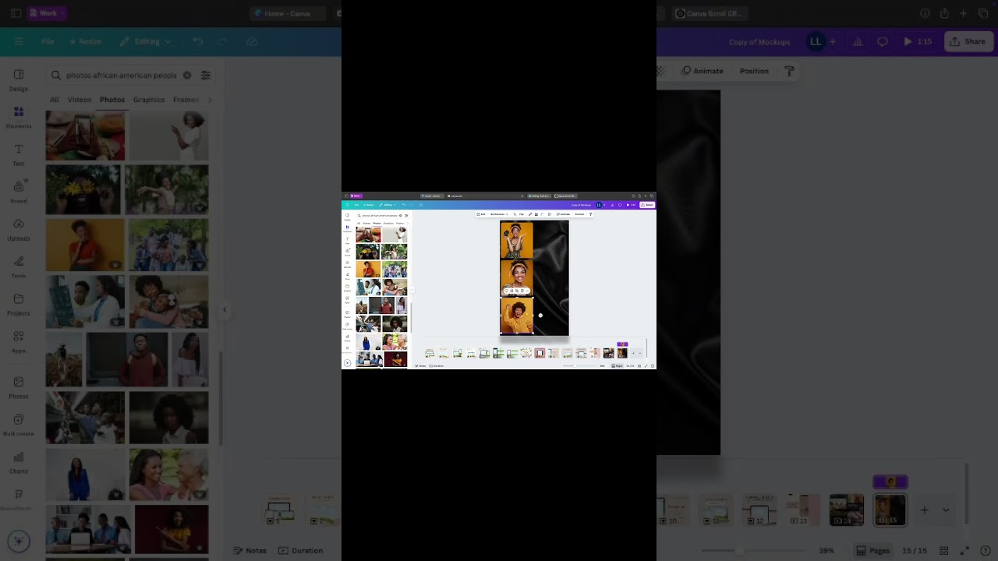Open Elements panel in blurred backdrop sidebar
Screen dimensions: 998x561
(19, 117)
